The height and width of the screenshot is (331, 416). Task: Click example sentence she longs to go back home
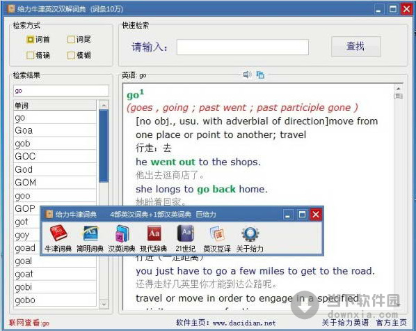(x=202, y=190)
